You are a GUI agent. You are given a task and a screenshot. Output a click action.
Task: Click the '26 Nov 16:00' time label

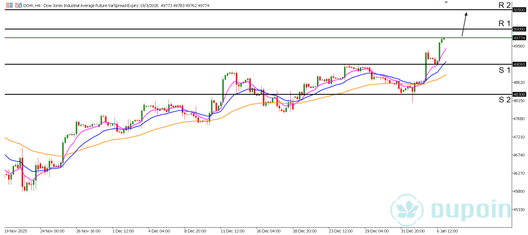pyautogui.click(x=89, y=231)
